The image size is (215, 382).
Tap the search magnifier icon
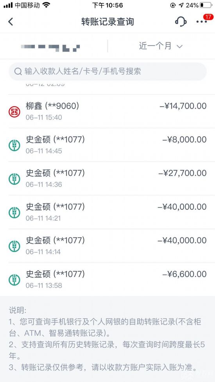(x=18, y=71)
